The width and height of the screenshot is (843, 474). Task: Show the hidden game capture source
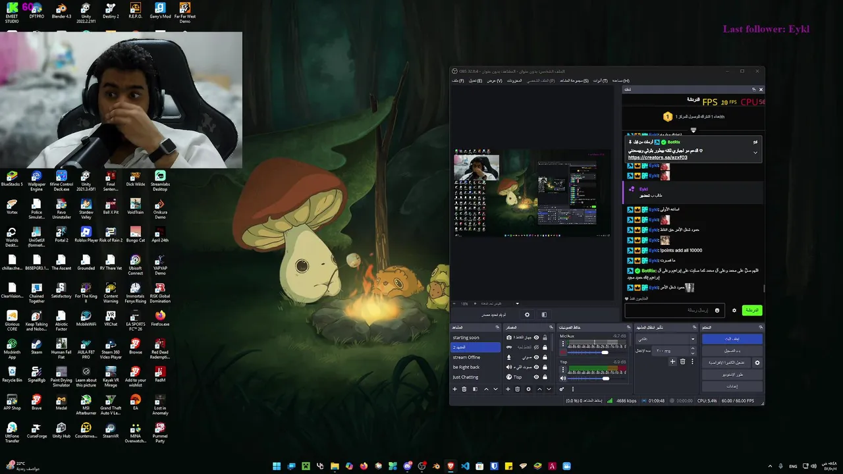tap(536, 348)
